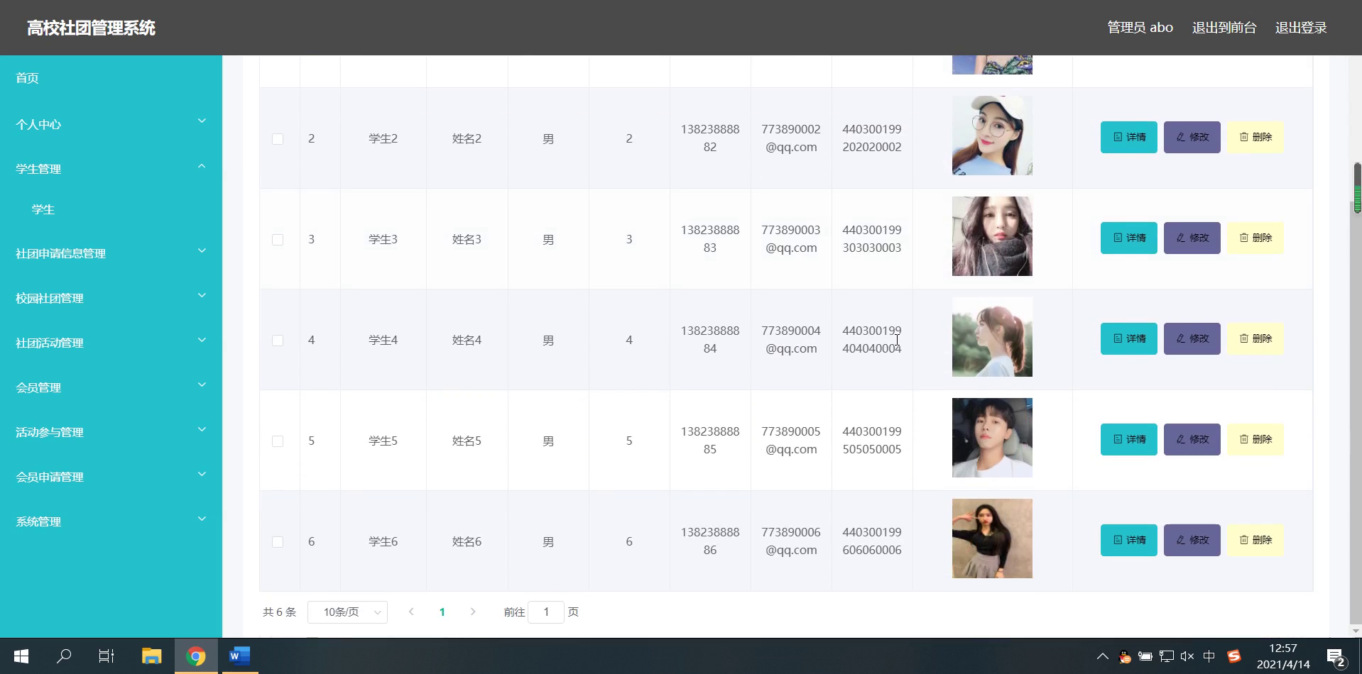Click 删除 button for 学生2

click(x=1255, y=137)
